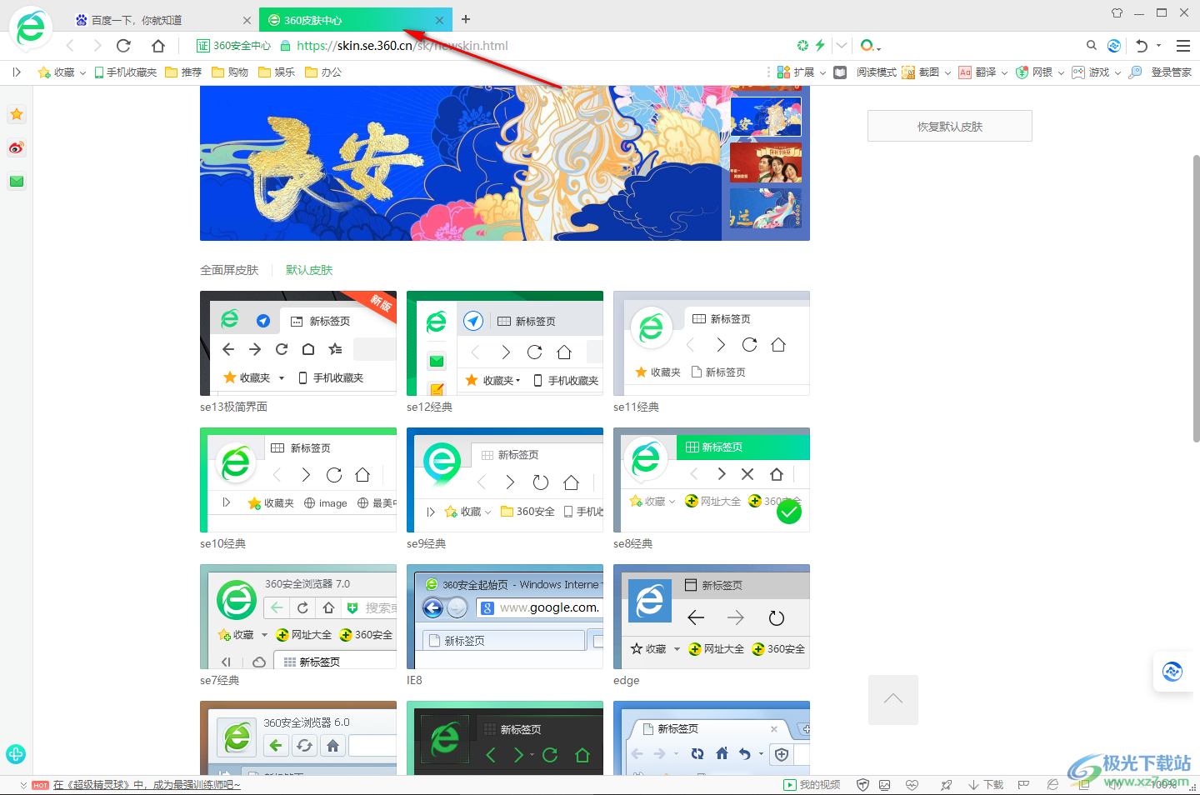Screen dimensions: 1200x795
Task: Open the Weibo icon in sidebar
Action: (x=17, y=147)
